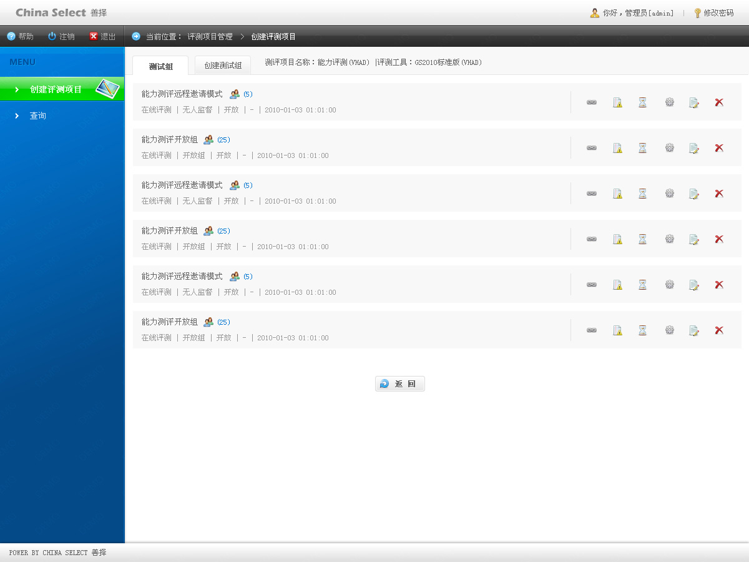Viewport: 749px width, 562px height.
Task: Delete the second test group with the red X
Action: point(719,148)
